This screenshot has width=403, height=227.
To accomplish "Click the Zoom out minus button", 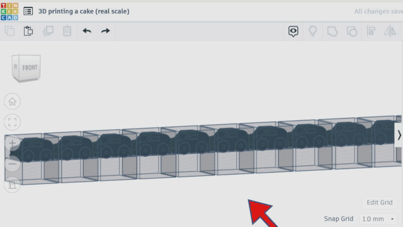I will [13, 164].
